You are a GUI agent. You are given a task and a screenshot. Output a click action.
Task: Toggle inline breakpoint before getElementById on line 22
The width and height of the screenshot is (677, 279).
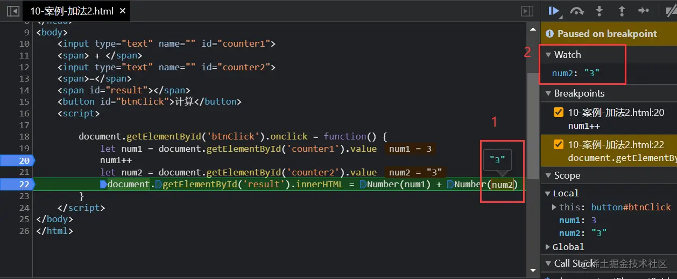159,185
